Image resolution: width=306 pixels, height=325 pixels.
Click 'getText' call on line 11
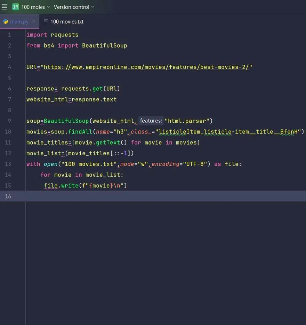tap(108, 143)
